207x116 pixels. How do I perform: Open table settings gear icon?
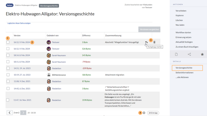tap(144, 113)
